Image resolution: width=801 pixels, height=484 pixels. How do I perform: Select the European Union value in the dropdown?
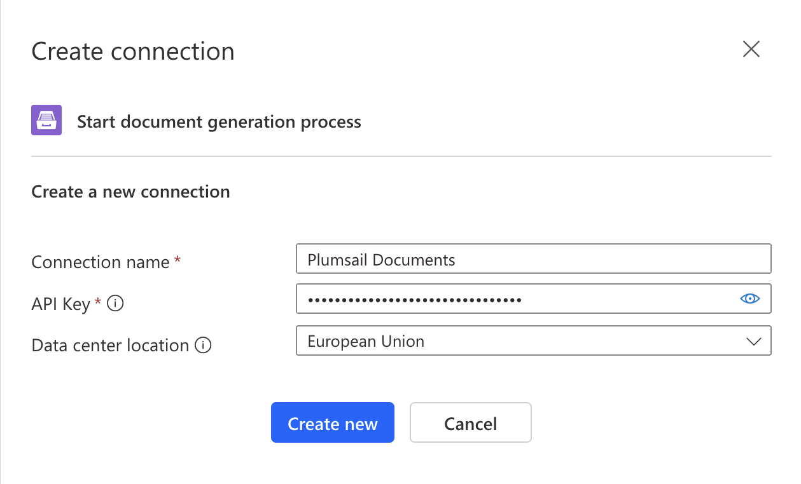coord(366,341)
